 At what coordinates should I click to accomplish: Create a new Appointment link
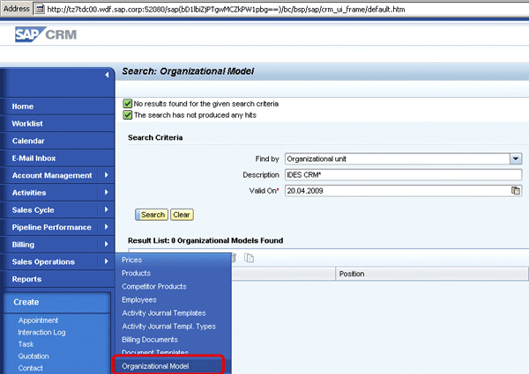click(38, 320)
